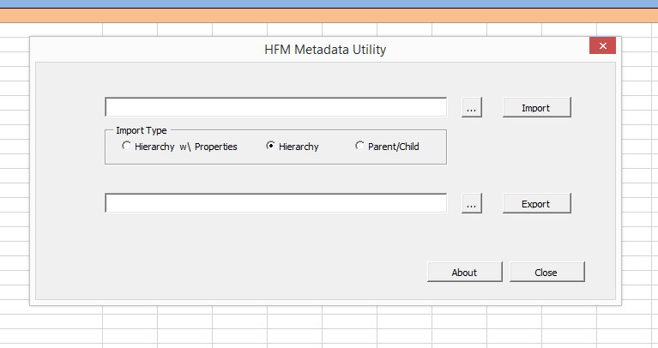The image size is (658, 348).
Task: Focus the export file path field
Action: [275, 203]
